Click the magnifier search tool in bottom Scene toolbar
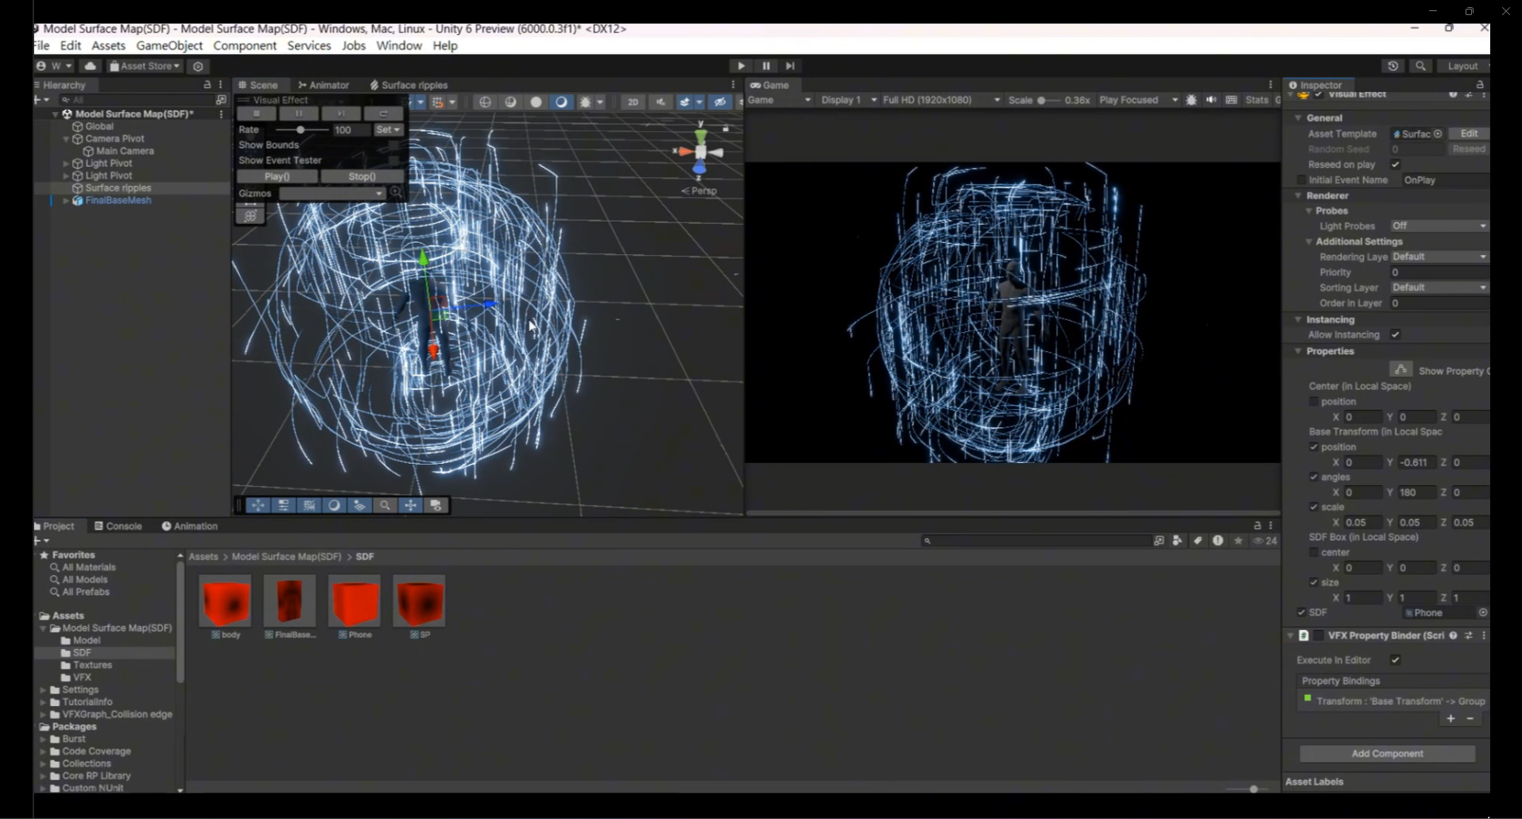This screenshot has width=1522, height=819. click(385, 505)
